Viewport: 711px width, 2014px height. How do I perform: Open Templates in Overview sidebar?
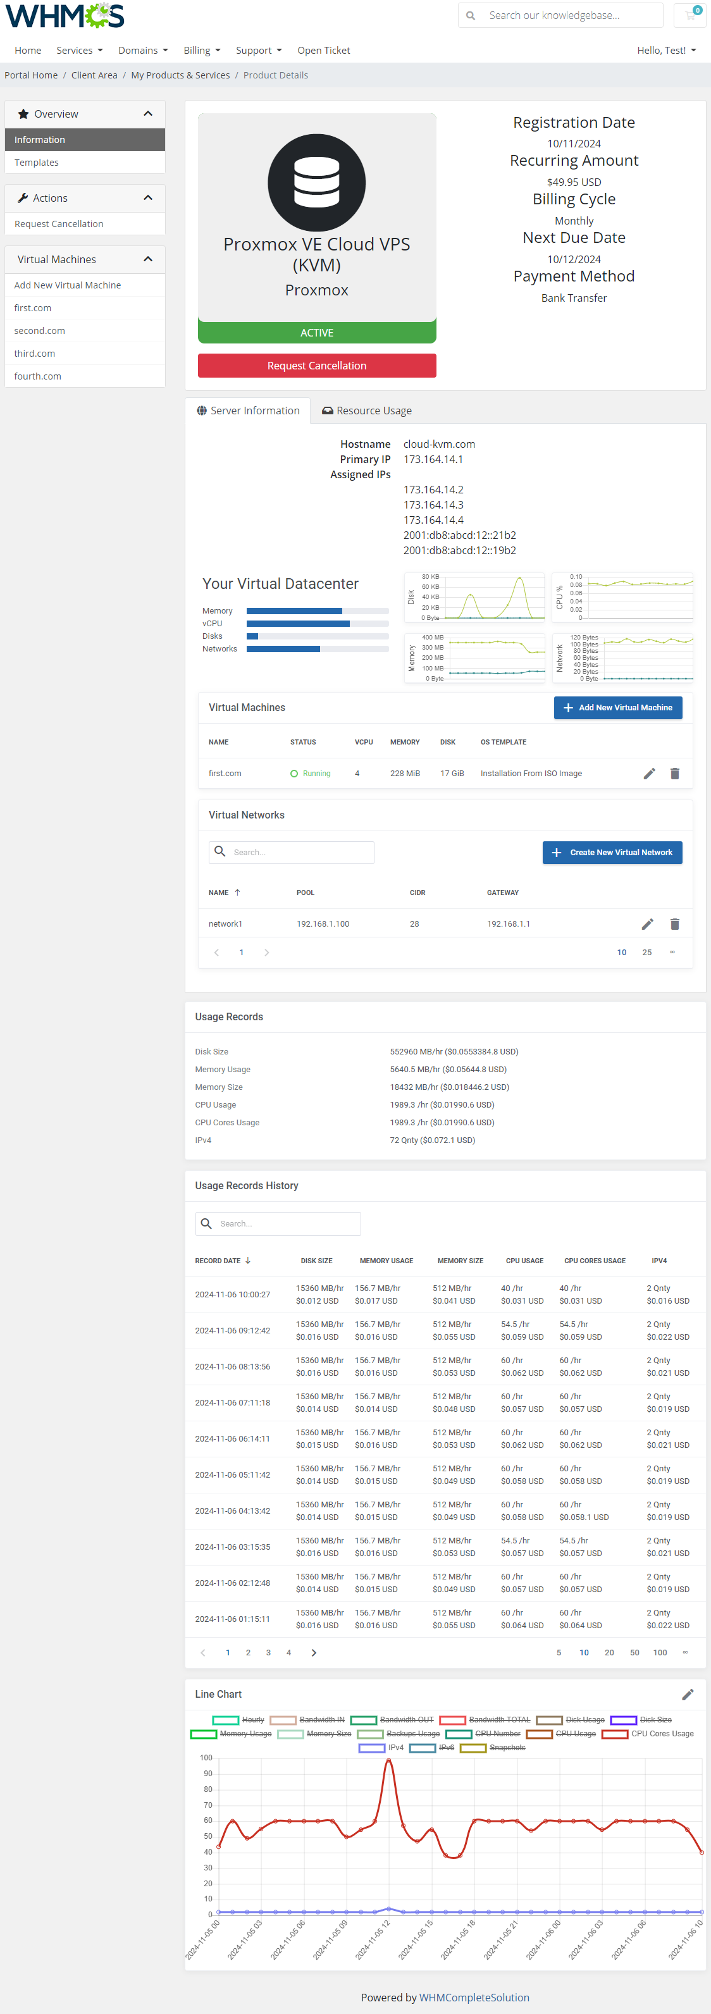click(85, 162)
